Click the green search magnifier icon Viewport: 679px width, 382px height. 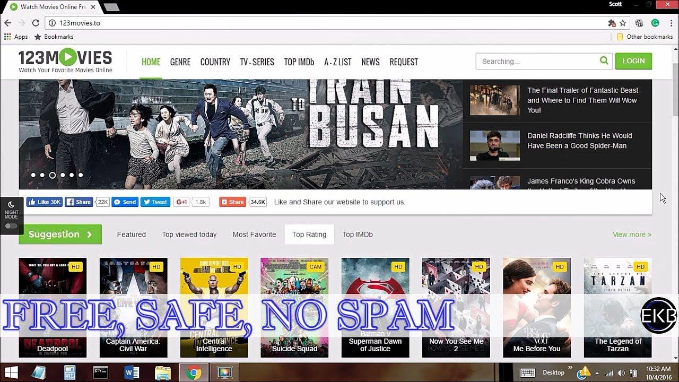[604, 61]
